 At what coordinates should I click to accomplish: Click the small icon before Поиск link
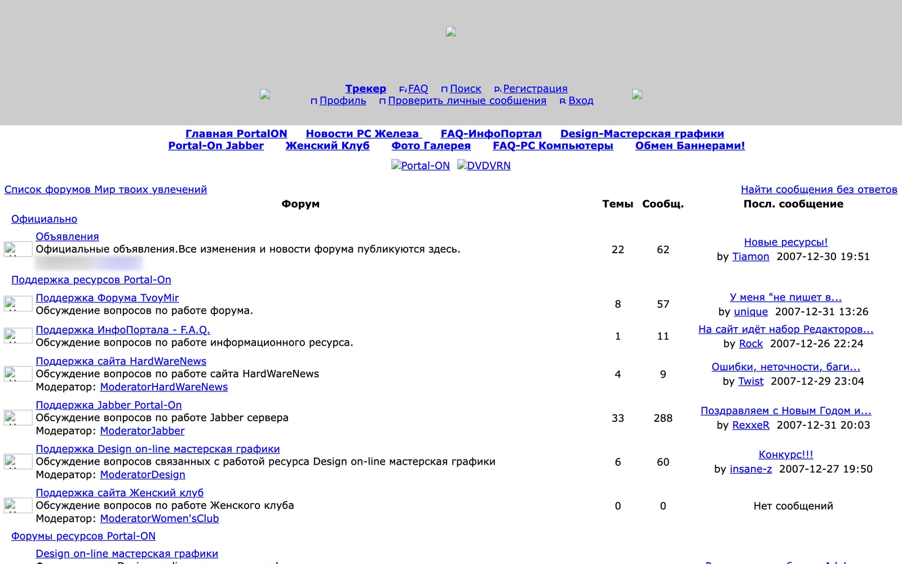(x=444, y=89)
